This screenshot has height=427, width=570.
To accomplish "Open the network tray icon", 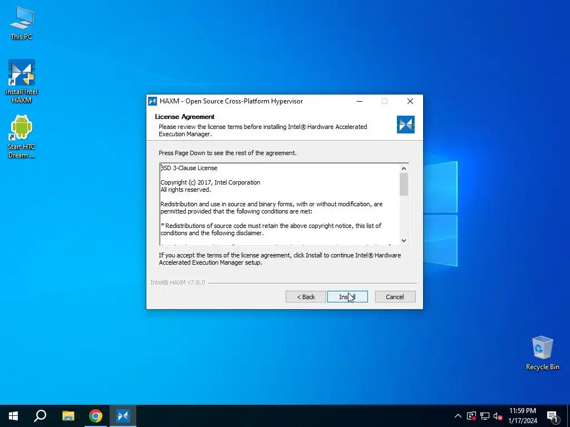I will [485, 416].
